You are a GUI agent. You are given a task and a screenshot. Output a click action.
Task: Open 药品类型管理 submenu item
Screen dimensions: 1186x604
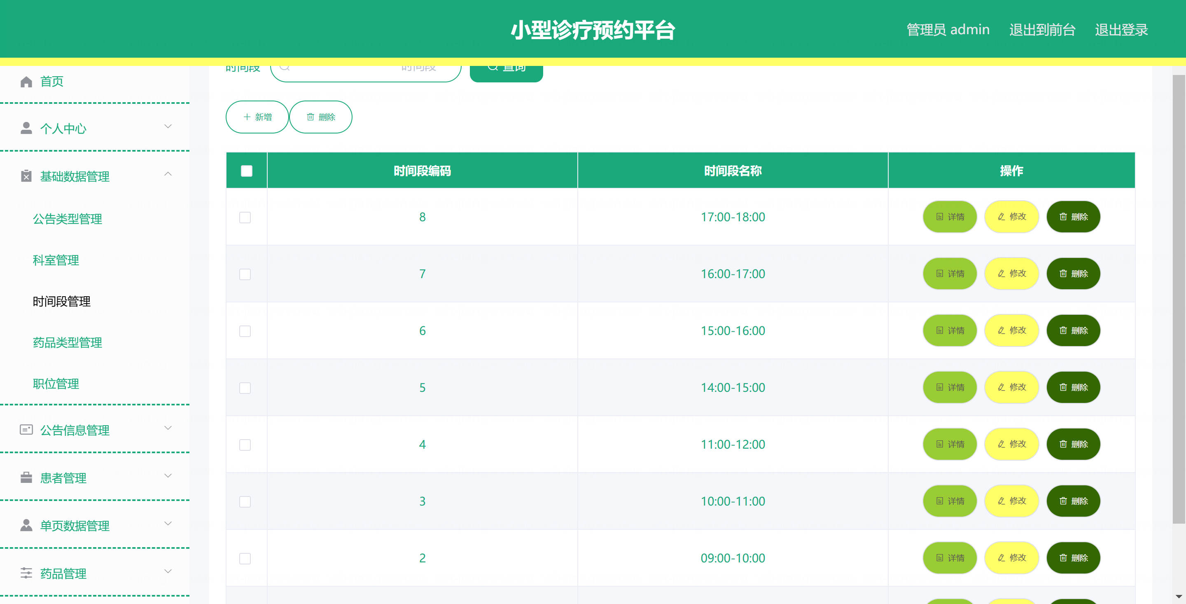click(x=67, y=342)
